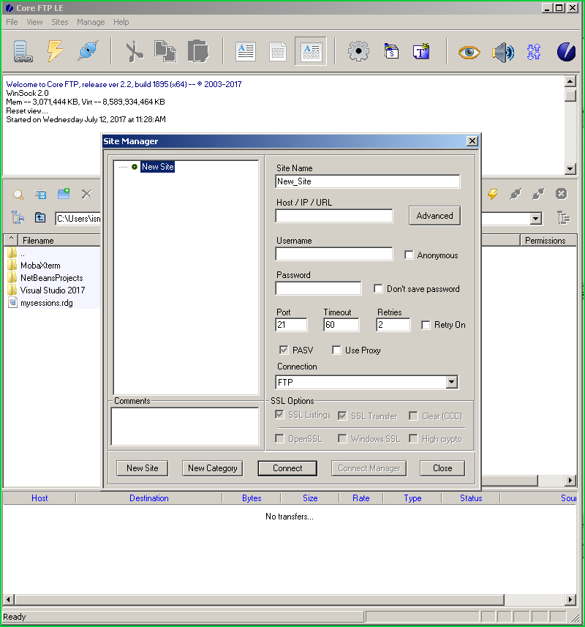Click the delete X icon in local panel
The width and height of the screenshot is (585, 627).
point(87,195)
